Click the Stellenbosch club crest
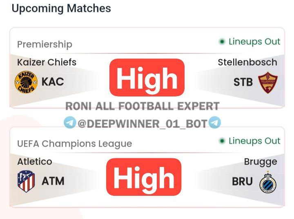Image resolution: width=294 pixels, height=219 pixels. click(x=267, y=82)
